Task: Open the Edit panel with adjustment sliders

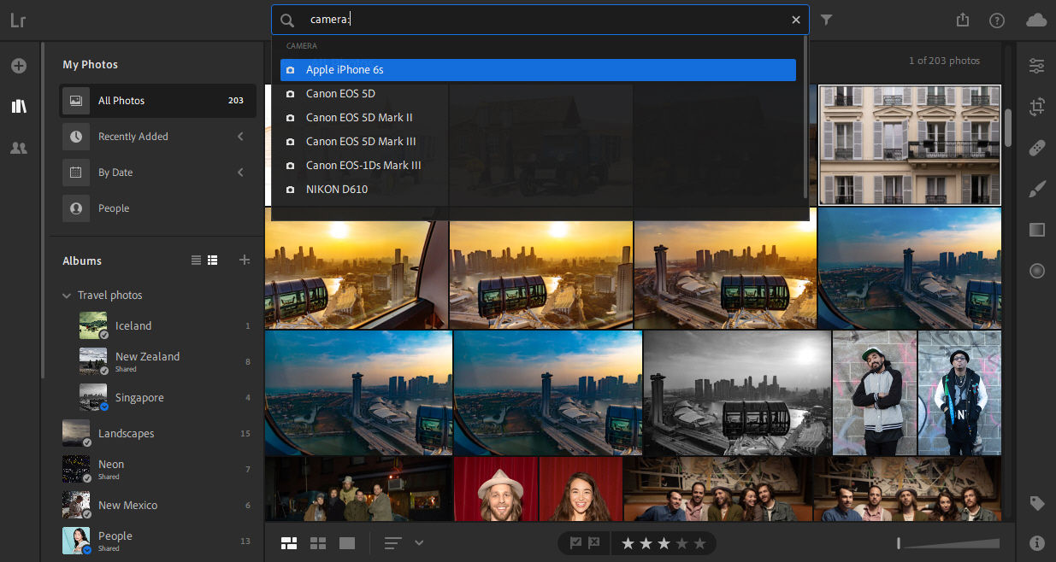Action: point(1037,66)
